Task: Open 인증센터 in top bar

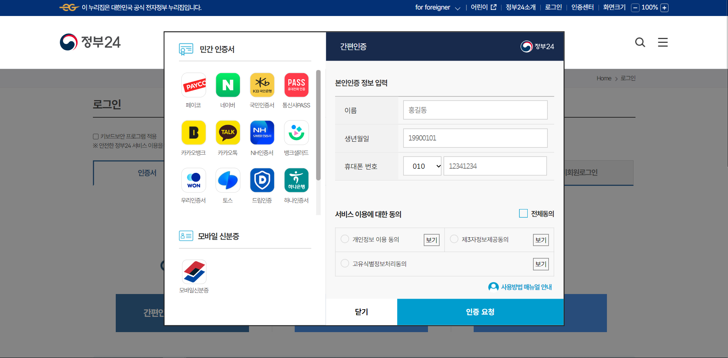Action: click(x=583, y=7)
